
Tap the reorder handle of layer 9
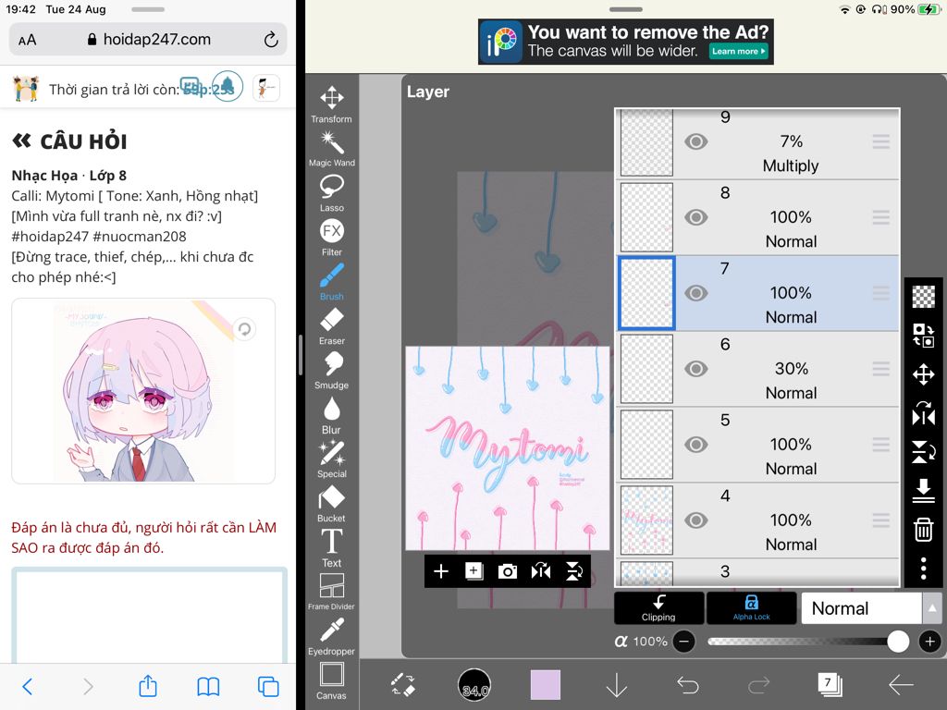[881, 141]
